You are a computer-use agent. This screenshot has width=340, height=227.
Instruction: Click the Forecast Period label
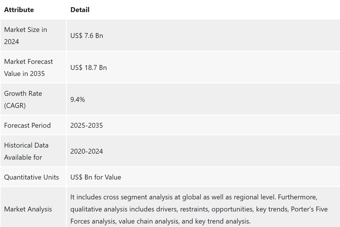(x=27, y=125)
